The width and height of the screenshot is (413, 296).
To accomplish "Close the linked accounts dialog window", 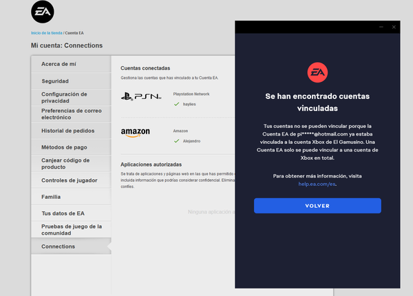I will 394,28.
